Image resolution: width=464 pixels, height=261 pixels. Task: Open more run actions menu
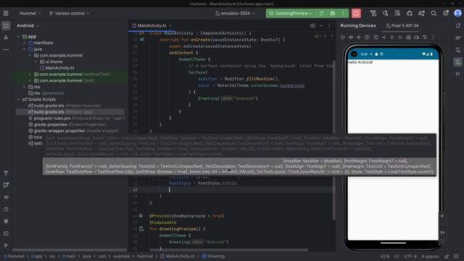coord(343,13)
